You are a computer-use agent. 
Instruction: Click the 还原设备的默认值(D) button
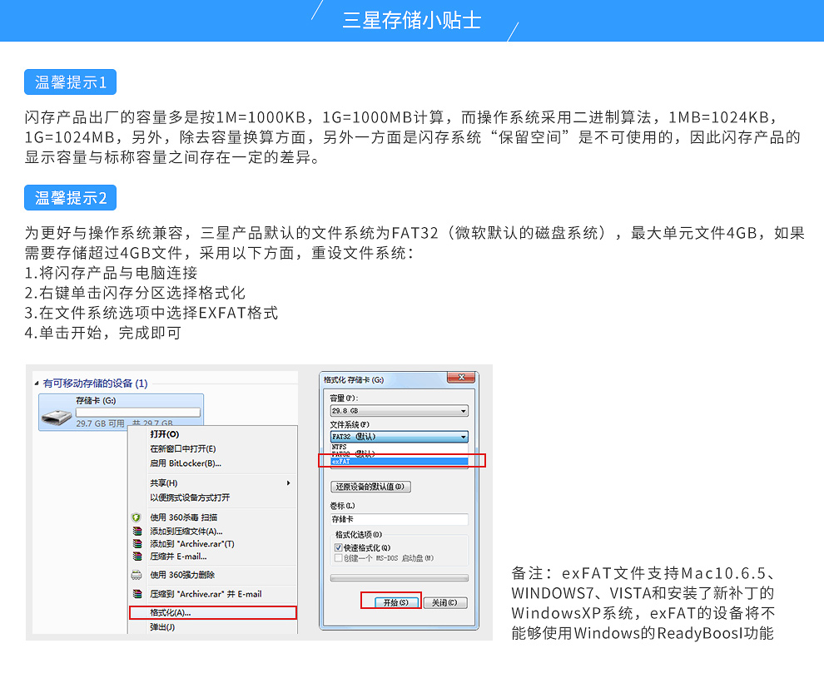(x=370, y=487)
